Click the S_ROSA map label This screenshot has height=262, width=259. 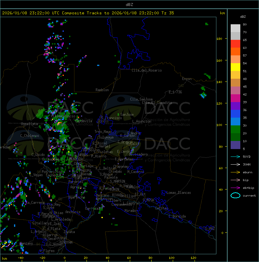pos(148,200)
